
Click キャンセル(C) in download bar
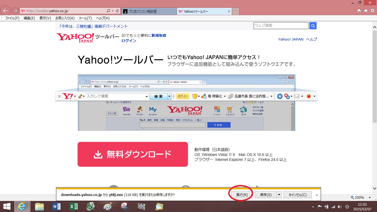(298, 195)
